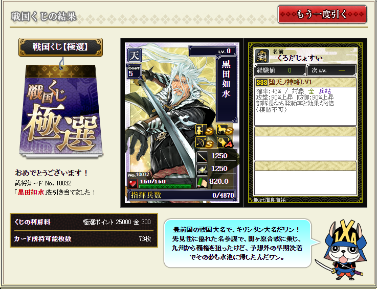377x290 pixels.
Task: Click the Cost 5 badge on the card
Action: point(134,71)
